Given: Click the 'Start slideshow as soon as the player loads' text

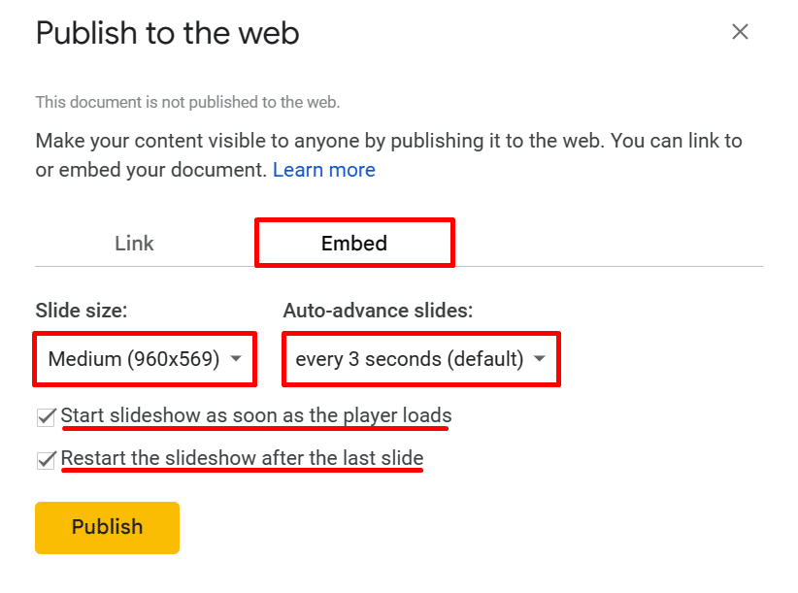Looking at the screenshot, I should 256,415.
